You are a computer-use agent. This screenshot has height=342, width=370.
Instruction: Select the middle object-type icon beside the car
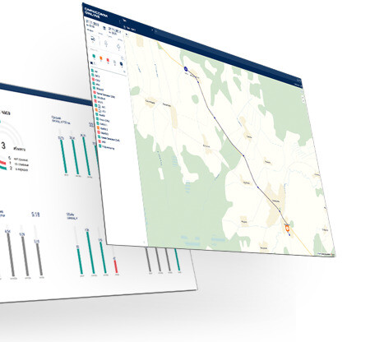pos(106,43)
